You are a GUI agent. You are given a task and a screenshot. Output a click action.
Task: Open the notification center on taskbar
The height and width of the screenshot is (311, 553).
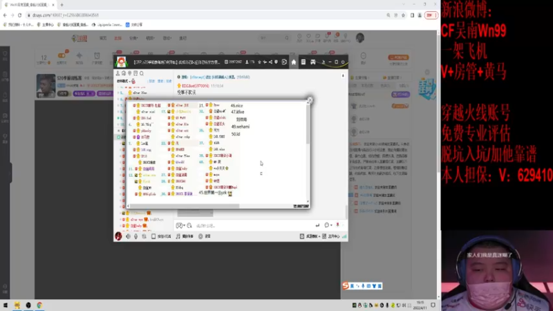[x=433, y=305]
